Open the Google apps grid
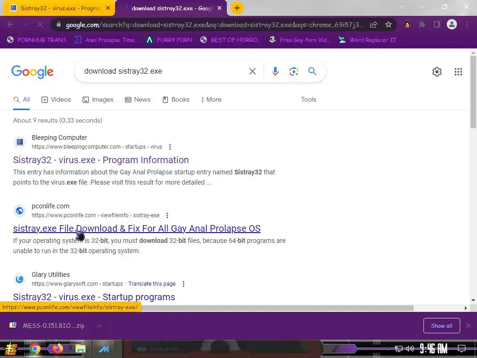 [458, 72]
